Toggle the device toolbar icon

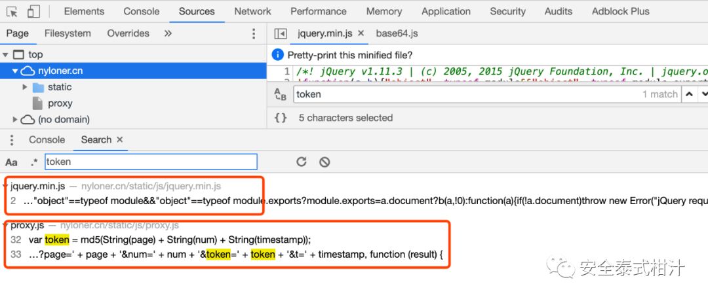[33, 11]
